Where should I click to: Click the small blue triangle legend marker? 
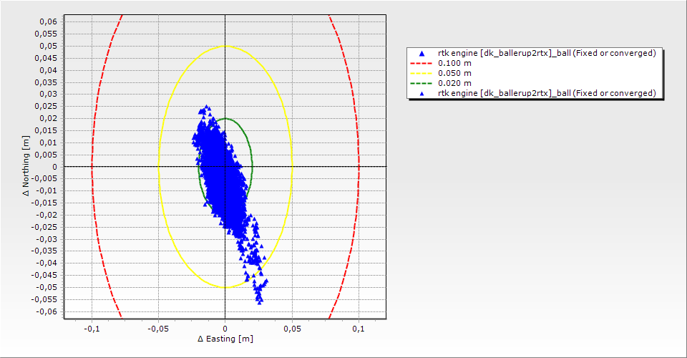click(x=422, y=93)
